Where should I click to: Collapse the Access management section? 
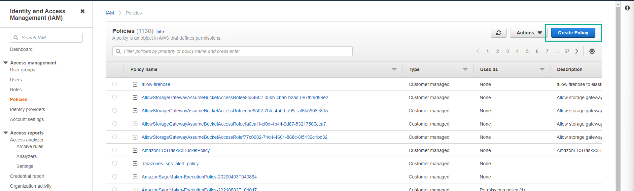[6, 63]
